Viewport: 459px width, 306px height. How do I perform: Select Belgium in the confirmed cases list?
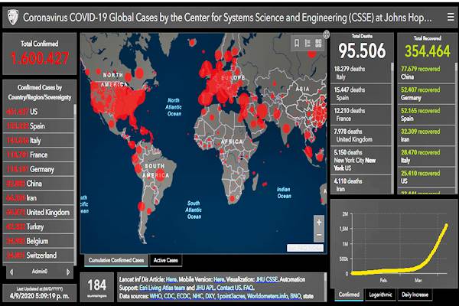tap(38, 241)
